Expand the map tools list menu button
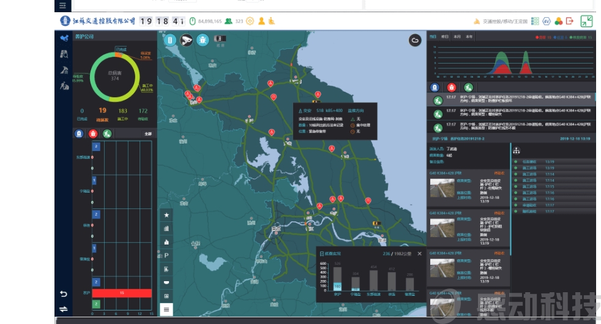The height and width of the screenshot is (324, 601). tap(166, 309)
